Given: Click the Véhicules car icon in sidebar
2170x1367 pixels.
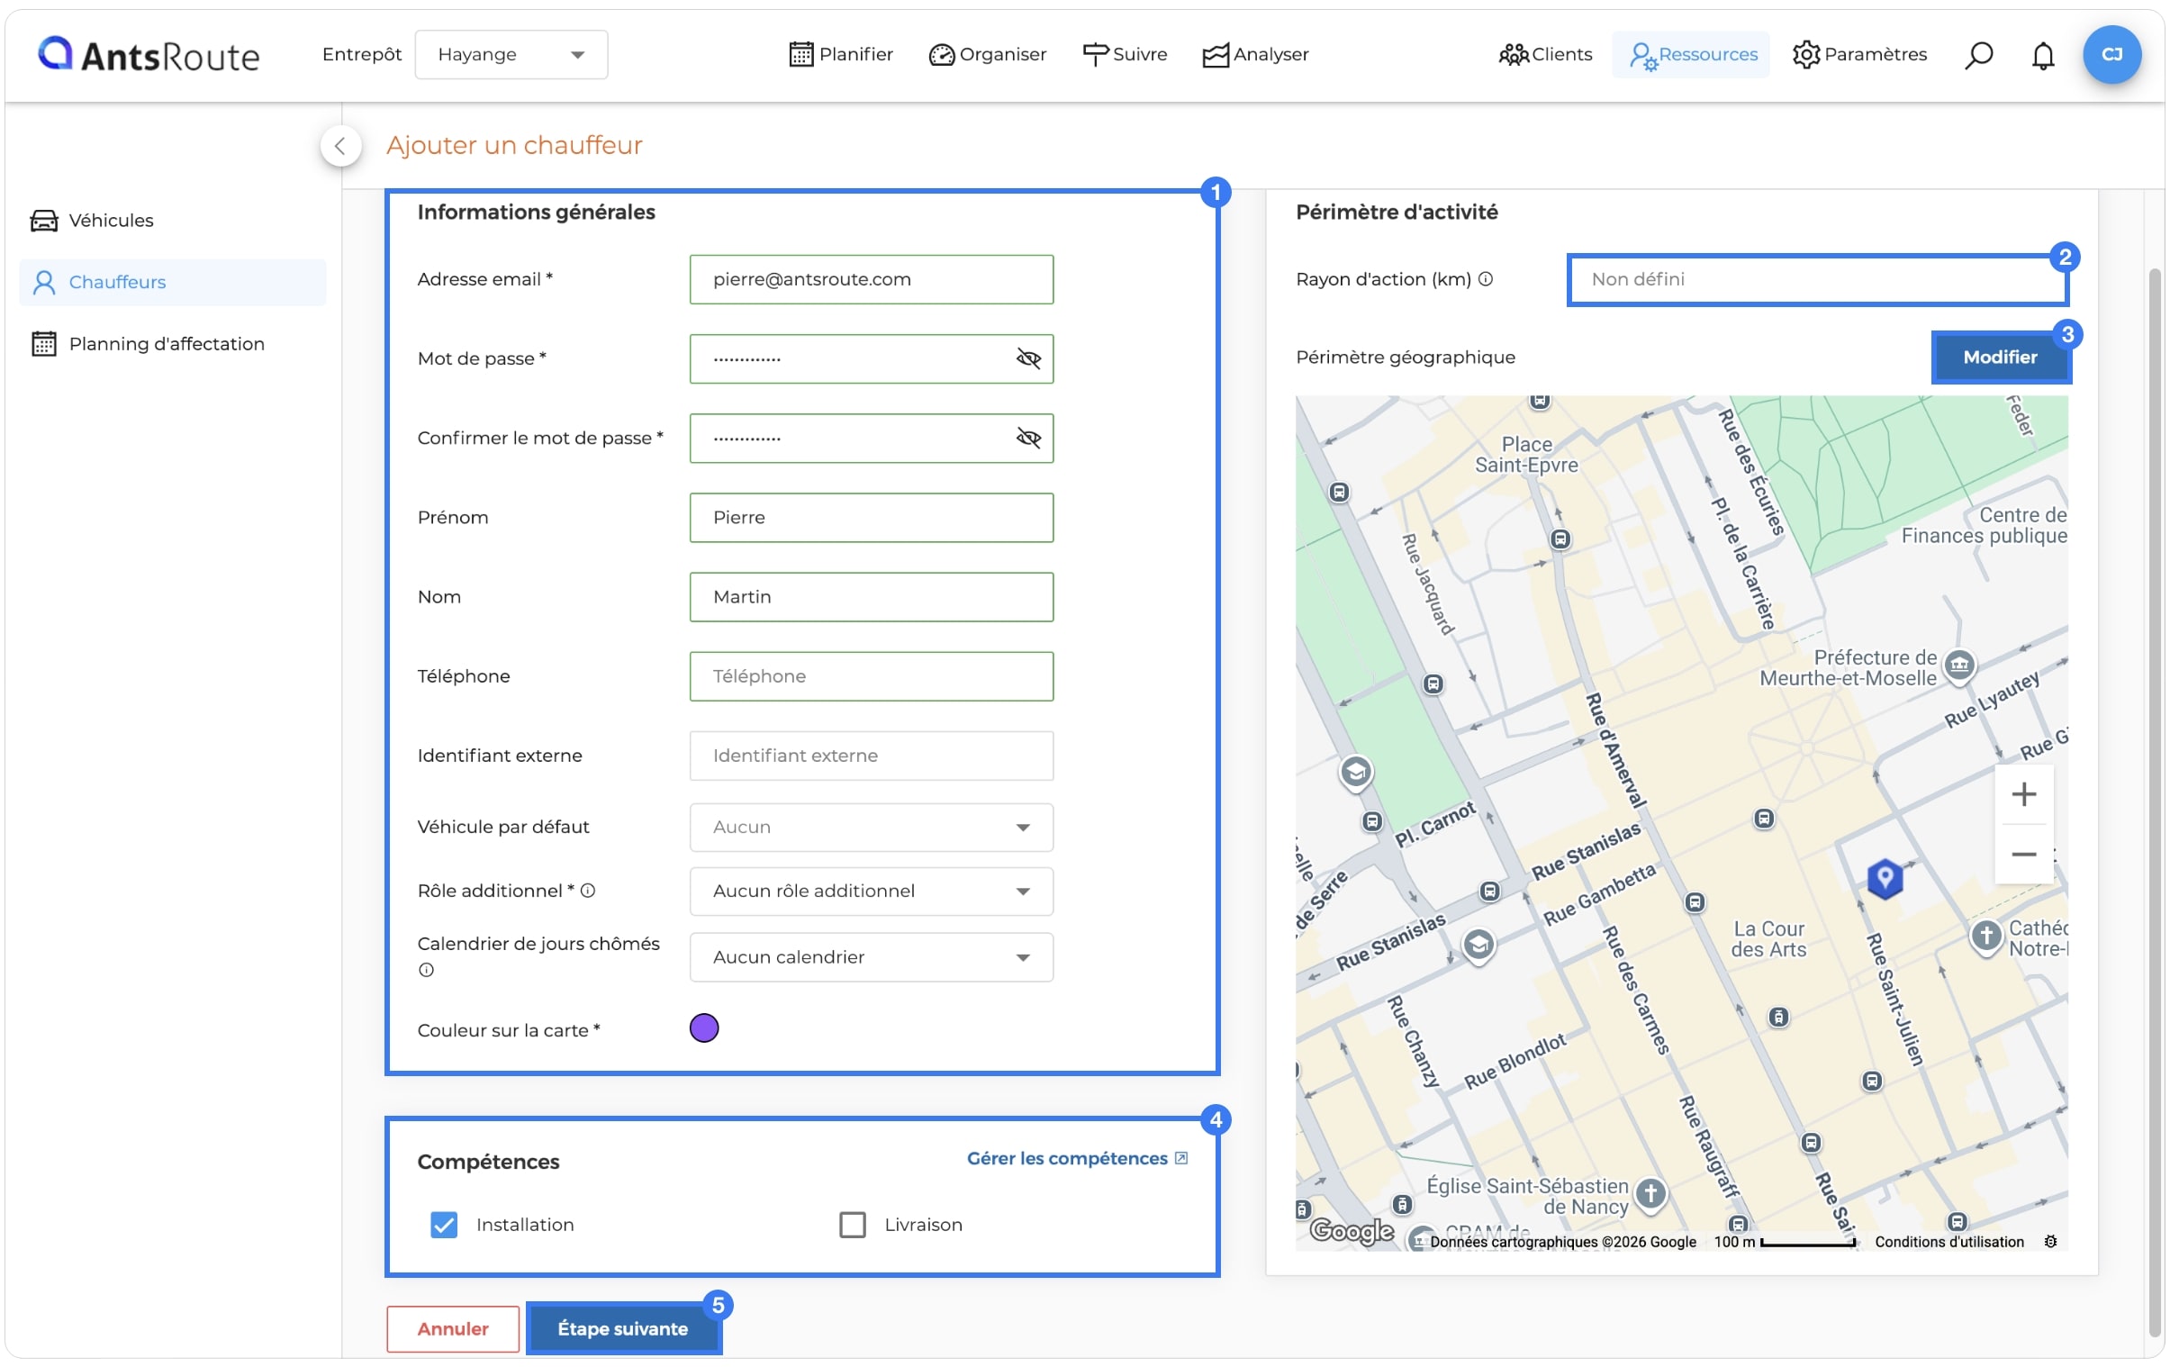Looking at the screenshot, I should coord(44,221).
